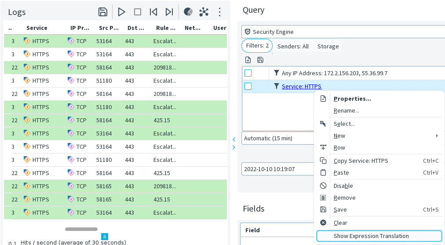Open the Automatic (15 min) time range dropdown
Viewport: 445px width, 245px height.
click(x=277, y=138)
